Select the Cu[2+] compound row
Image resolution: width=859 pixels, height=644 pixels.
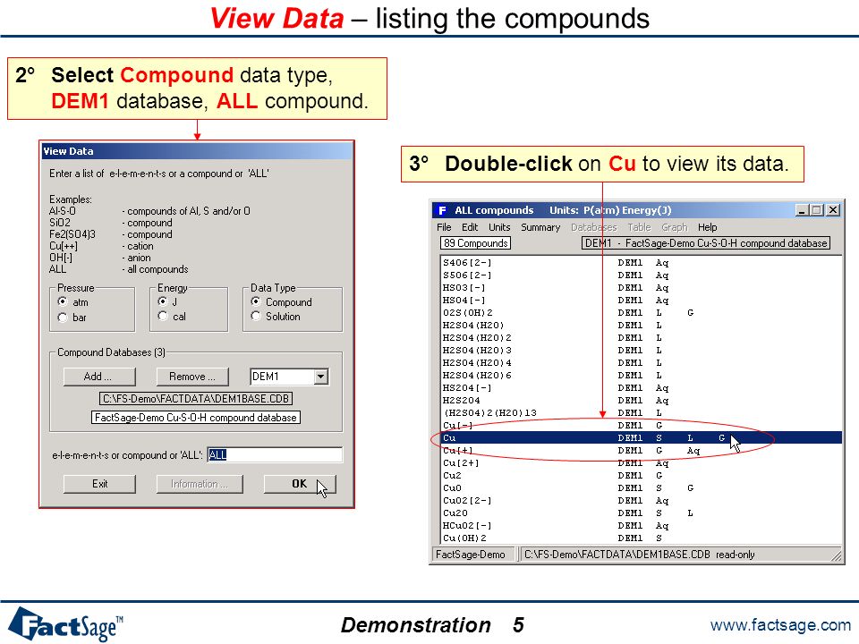641,462
